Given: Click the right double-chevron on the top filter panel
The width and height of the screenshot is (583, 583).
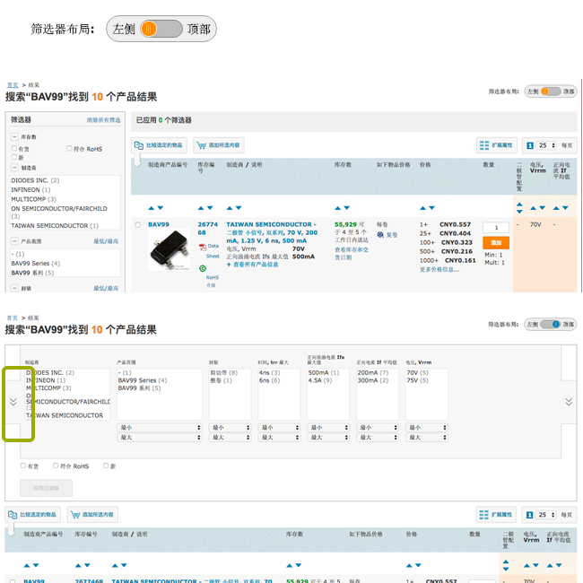Looking at the screenshot, I should [569, 402].
